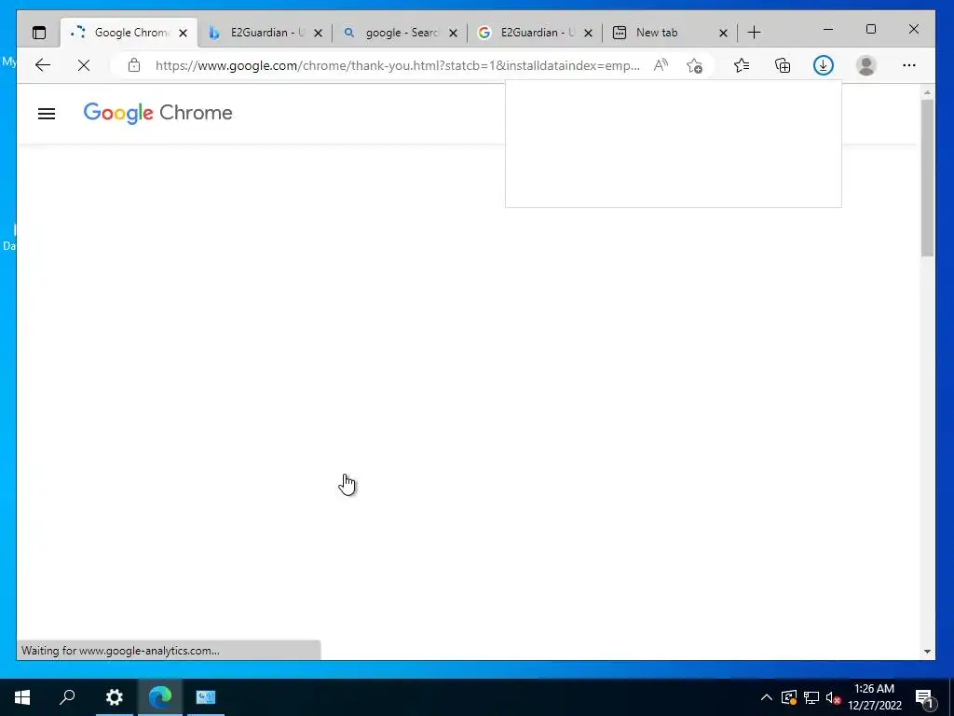The width and height of the screenshot is (954, 716).
Task: Close the google - Search tab
Action: tap(454, 33)
